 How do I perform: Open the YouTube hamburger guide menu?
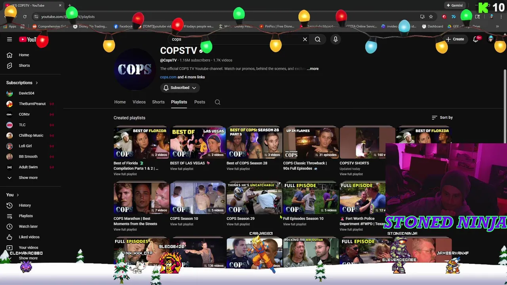(x=10, y=39)
